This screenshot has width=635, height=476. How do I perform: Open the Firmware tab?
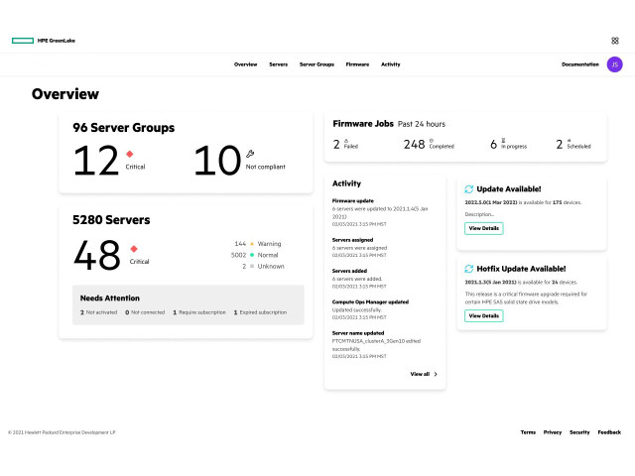[x=357, y=64]
